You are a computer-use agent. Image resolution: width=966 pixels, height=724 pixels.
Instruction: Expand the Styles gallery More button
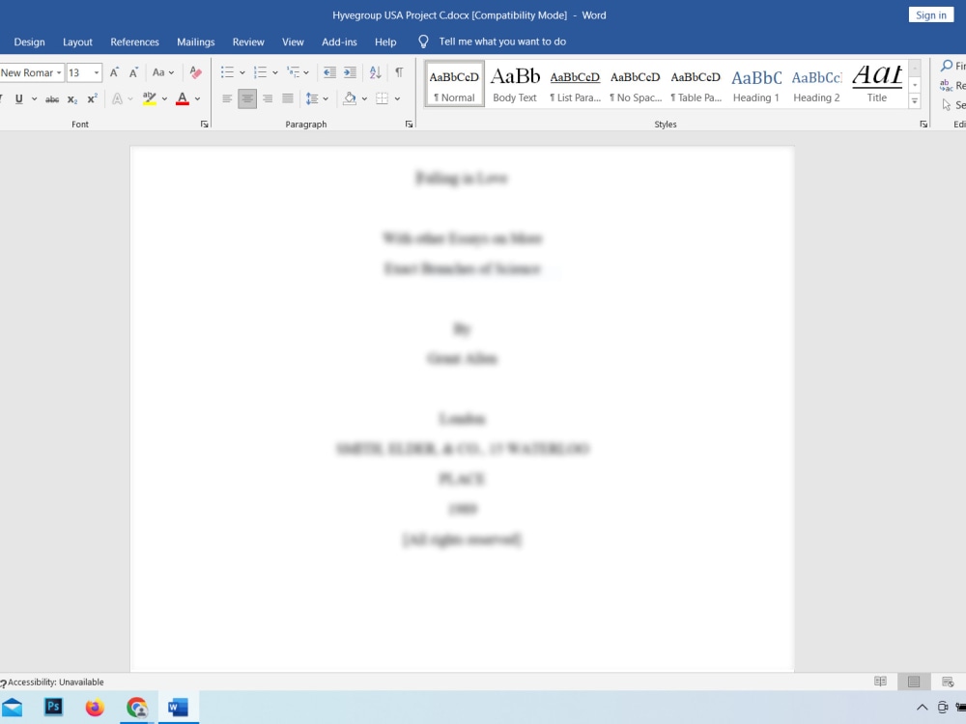click(915, 101)
